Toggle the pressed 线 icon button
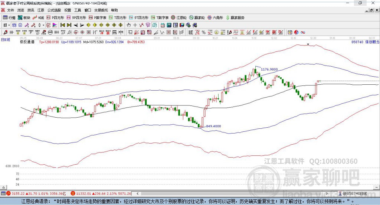The width and height of the screenshot is (380, 205). [154, 25]
